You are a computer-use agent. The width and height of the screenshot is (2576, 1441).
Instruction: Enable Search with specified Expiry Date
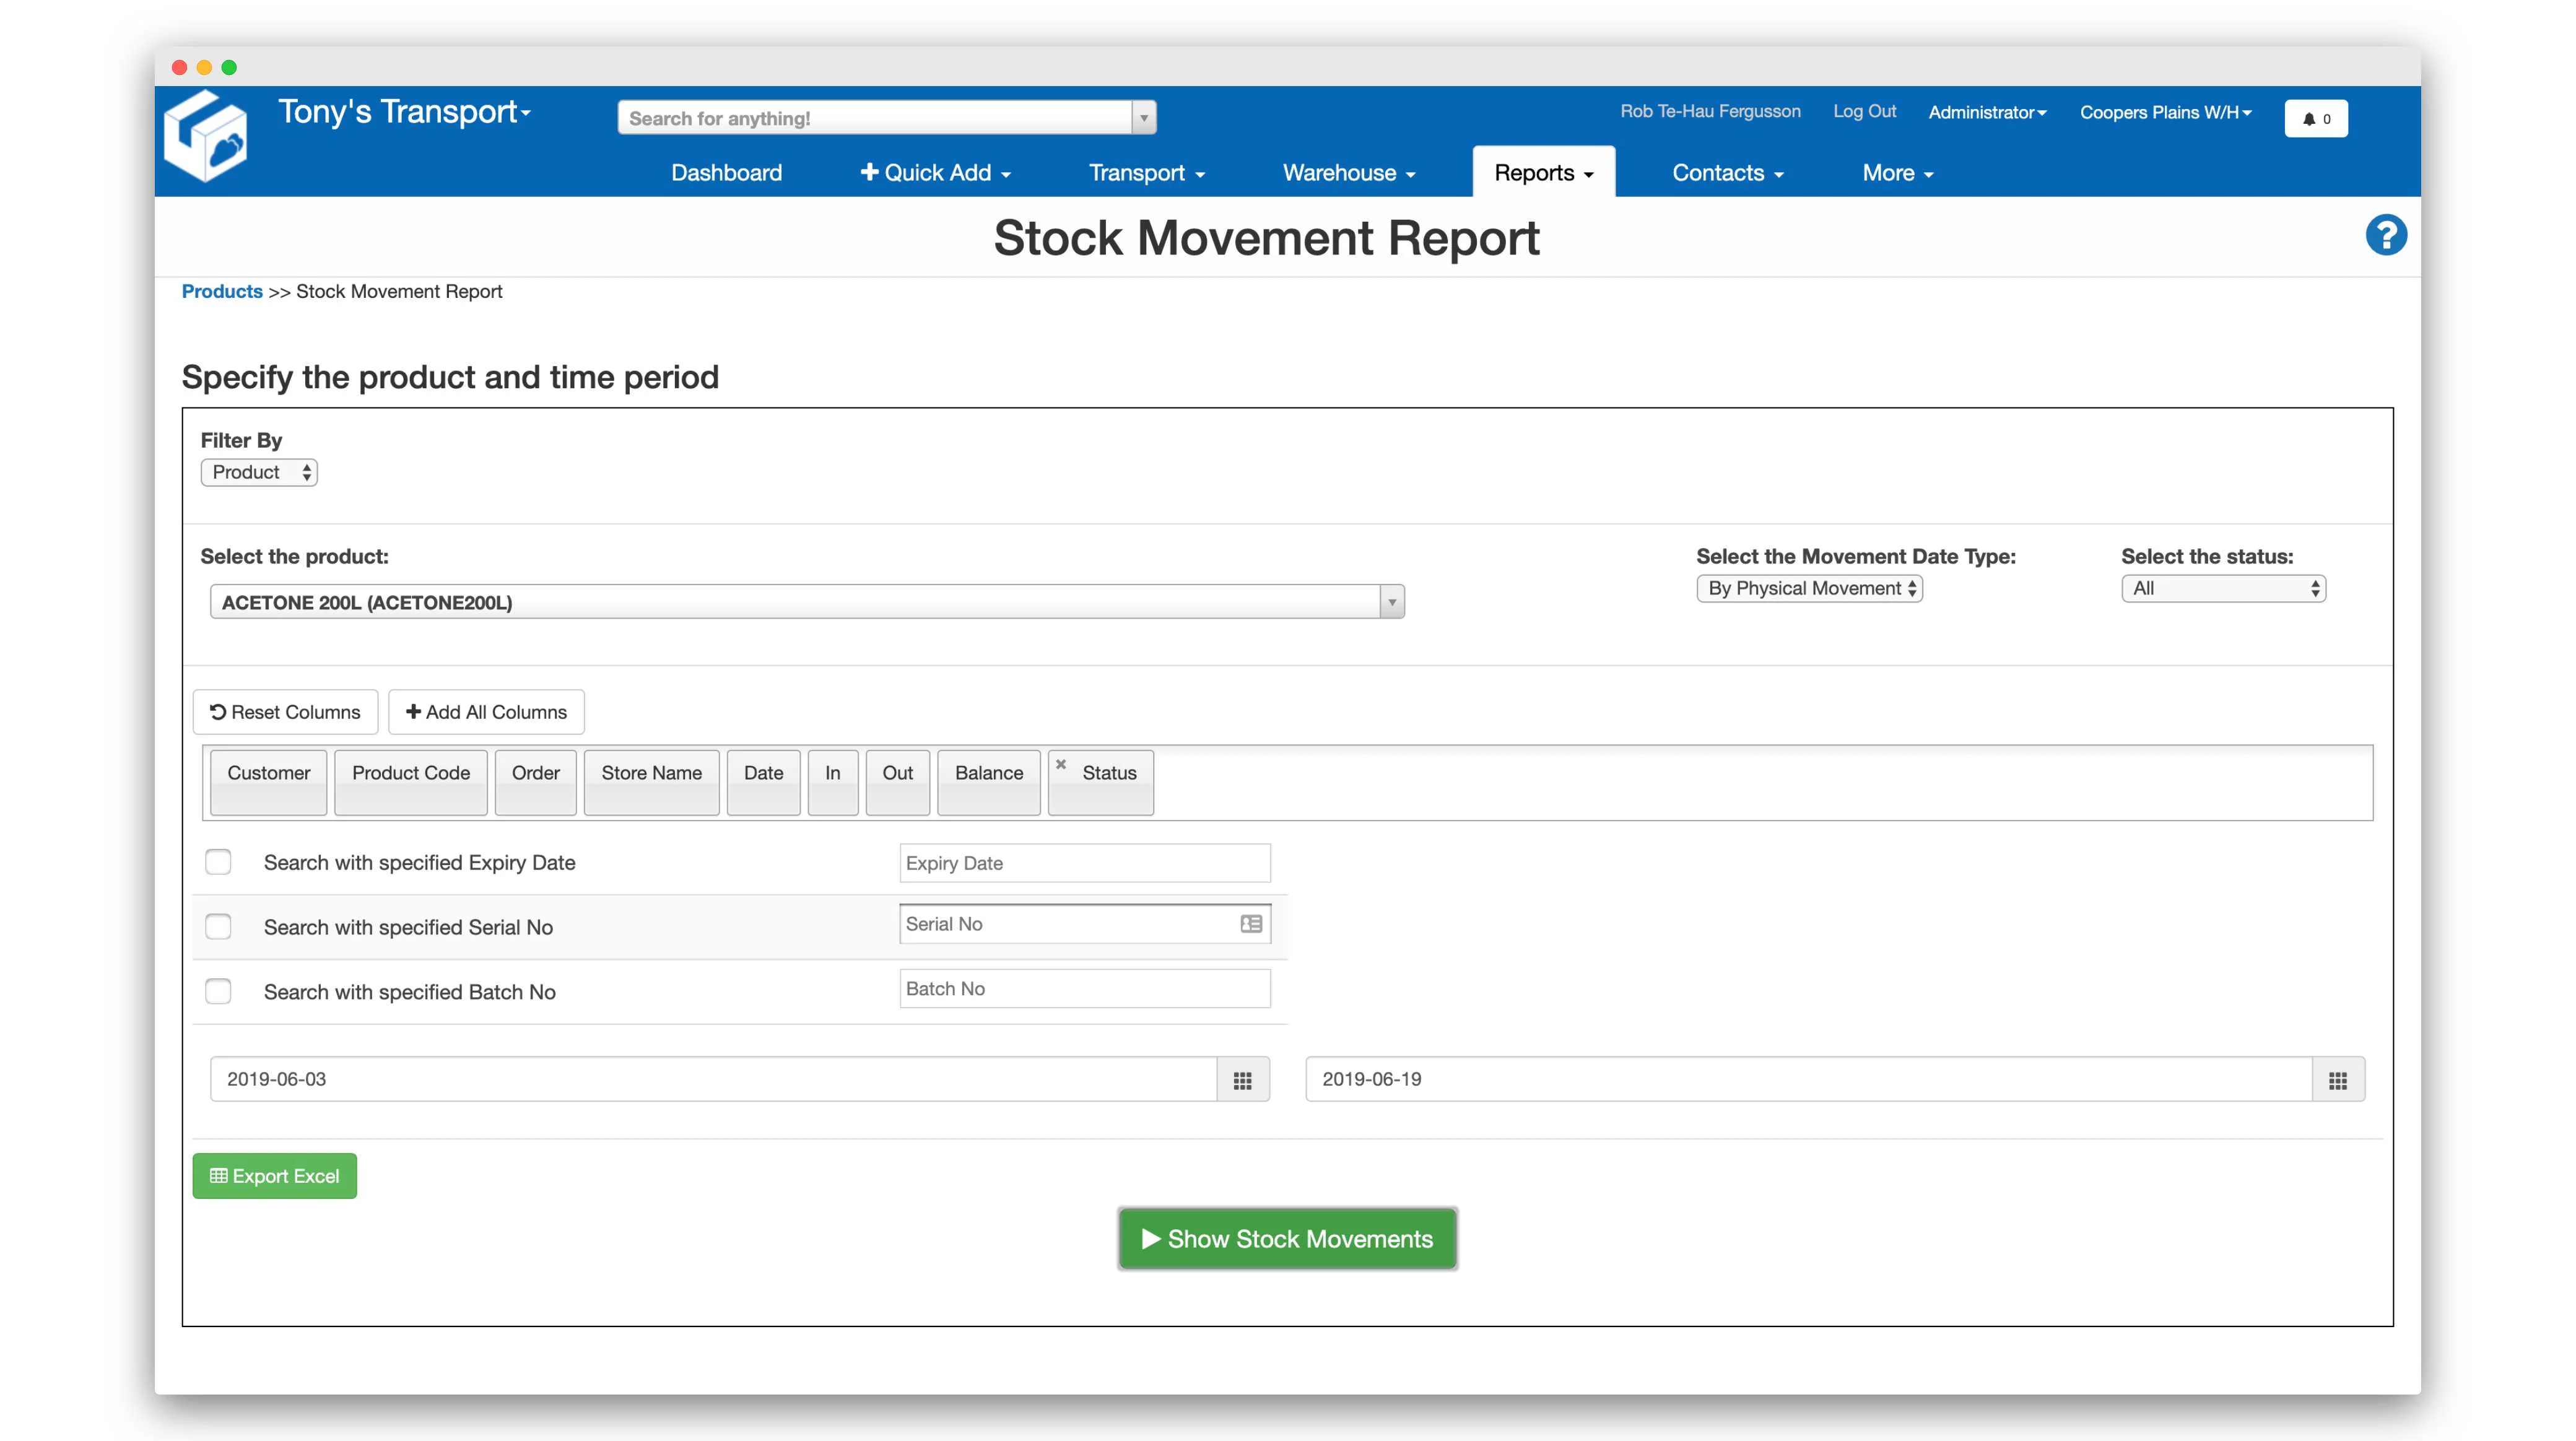pyautogui.click(x=218, y=861)
